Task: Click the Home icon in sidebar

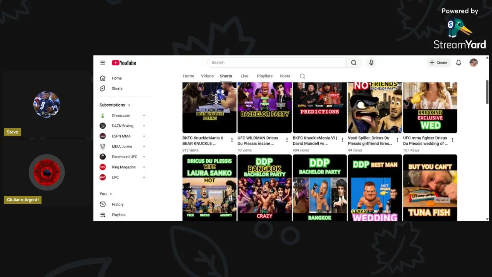Action: 103,78
